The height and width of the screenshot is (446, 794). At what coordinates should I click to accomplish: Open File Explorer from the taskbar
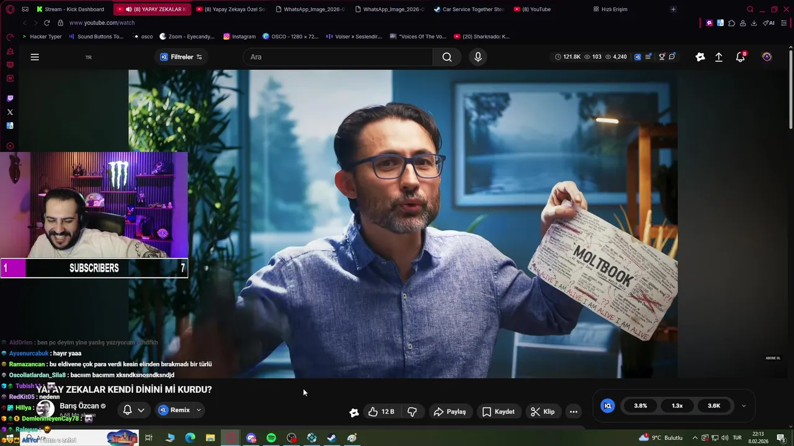[x=210, y=438]
